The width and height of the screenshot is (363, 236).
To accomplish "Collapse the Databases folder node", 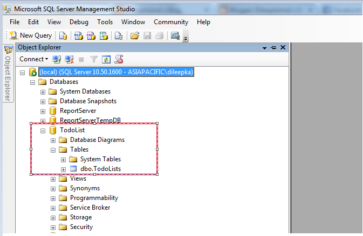I will [x=33, y=82].
